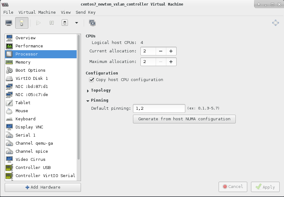This screenshot has width=284, height=197.
Task: Increase Current allocation with plus stepper
Action: point(171,51)
